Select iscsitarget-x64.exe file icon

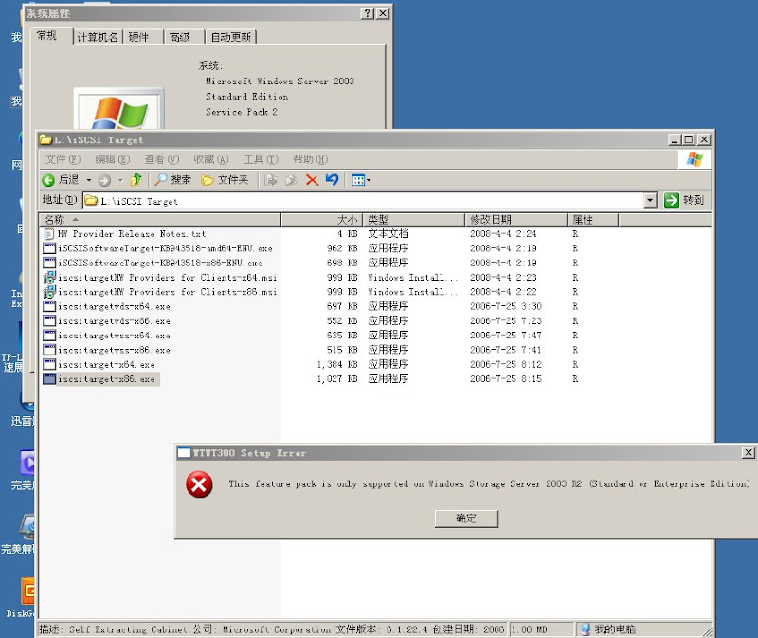(49, 365)
